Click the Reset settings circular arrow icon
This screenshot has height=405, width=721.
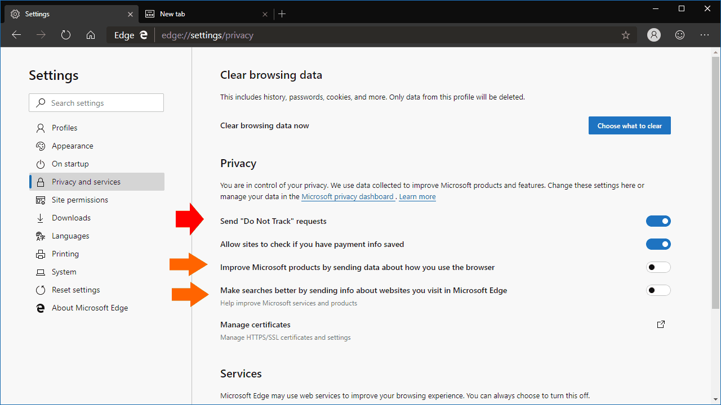pos(41,290)
